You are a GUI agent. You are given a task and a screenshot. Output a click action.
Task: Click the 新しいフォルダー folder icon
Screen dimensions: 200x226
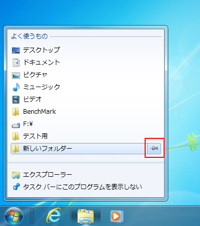click(x=16, y=149)
